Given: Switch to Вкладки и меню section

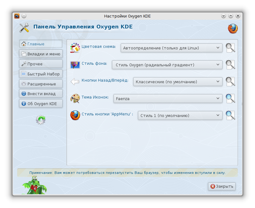Looking at the screenshot, I should 41,54.
